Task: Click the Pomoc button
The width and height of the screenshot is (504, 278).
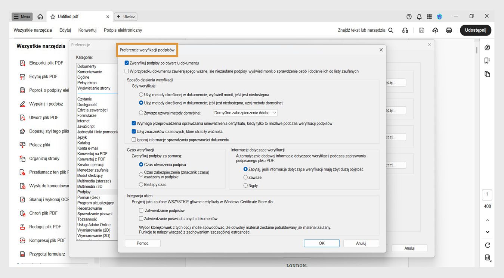Action: coord(143,243)
